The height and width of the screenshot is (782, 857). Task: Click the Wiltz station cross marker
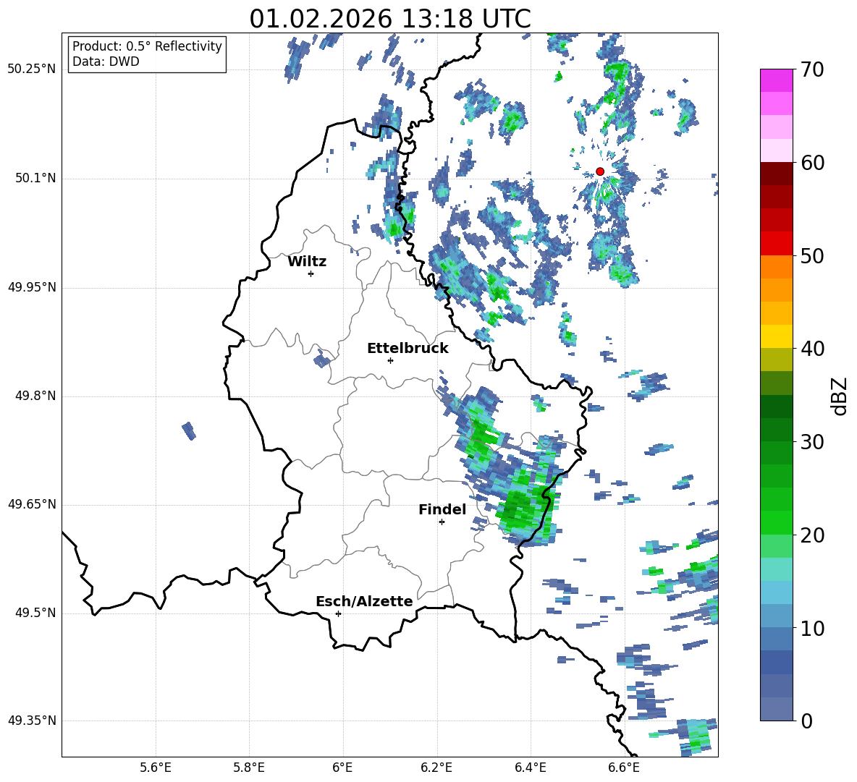[x=311, y=273]
